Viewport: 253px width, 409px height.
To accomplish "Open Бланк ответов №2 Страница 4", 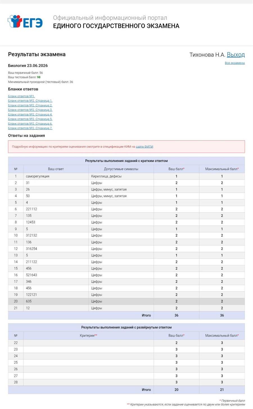I will 30,115.
